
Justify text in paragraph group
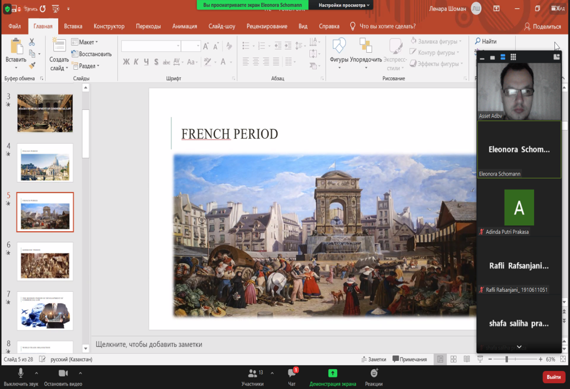coord(276,62)
